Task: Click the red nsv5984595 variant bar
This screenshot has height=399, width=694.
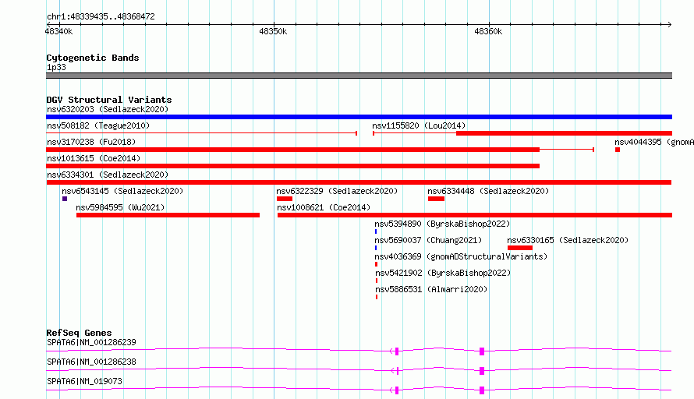Action: pos(168,215)
